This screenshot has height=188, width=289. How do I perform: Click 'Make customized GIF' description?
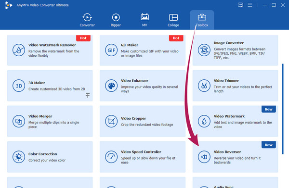pos(150,53)
